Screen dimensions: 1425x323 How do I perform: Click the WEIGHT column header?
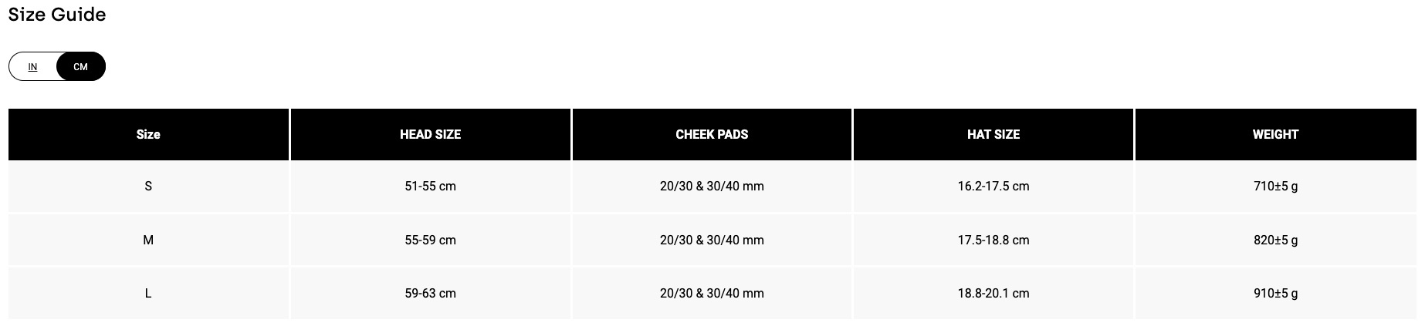[1275, 134]
